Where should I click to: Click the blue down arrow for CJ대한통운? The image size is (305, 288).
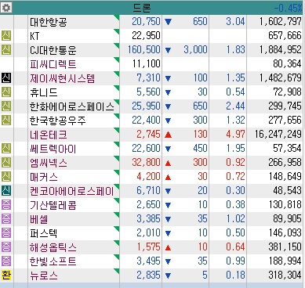pyautogui.click(x=168, y=50)
